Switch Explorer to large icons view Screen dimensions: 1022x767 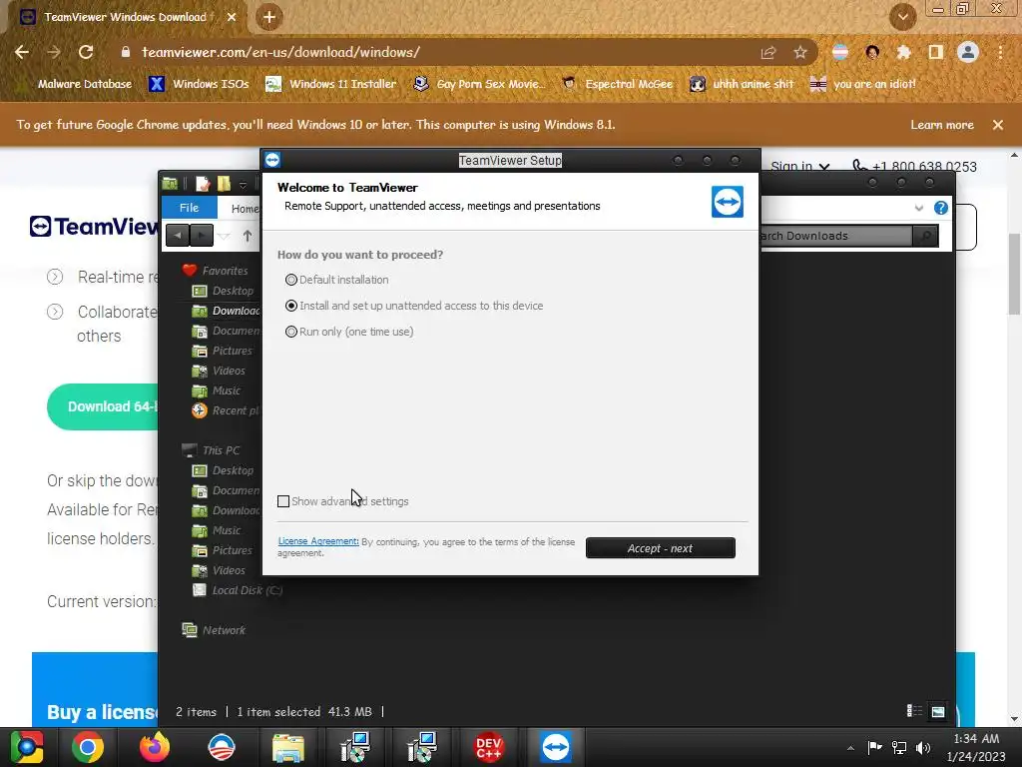tap(938, 711)
